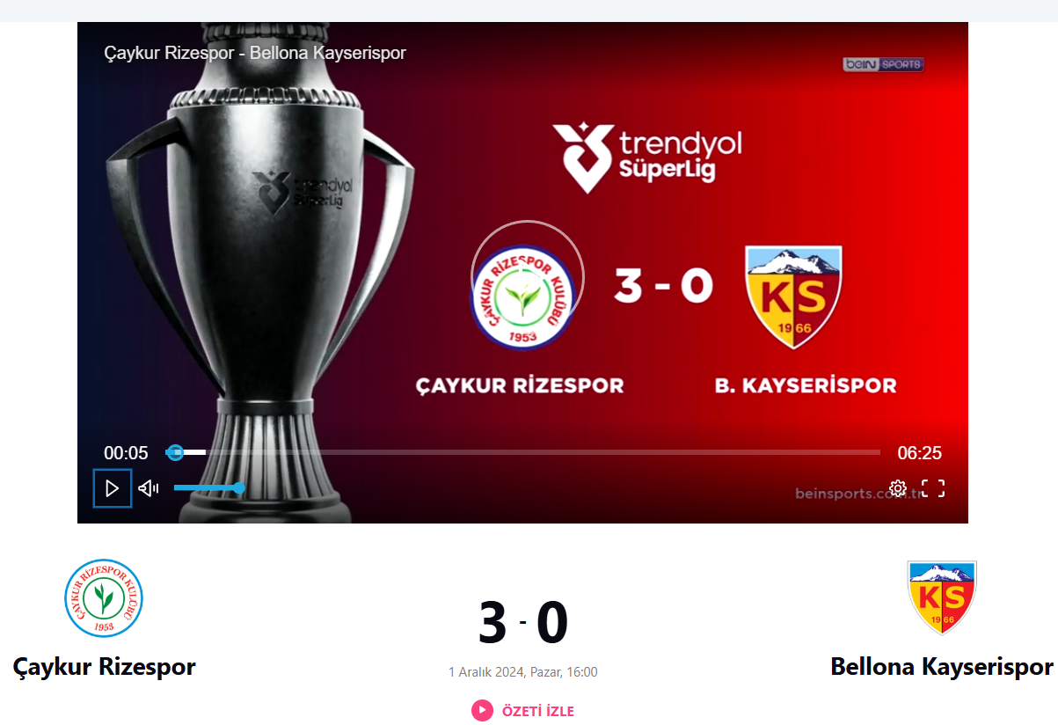Click the 3 - 0 score below the video
This screenshot has height=725, width=1058.
[x=523, y=622]
